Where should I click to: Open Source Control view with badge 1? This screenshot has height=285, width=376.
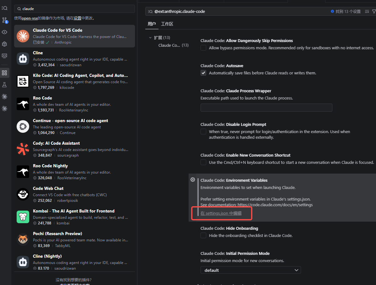(5, 20)
